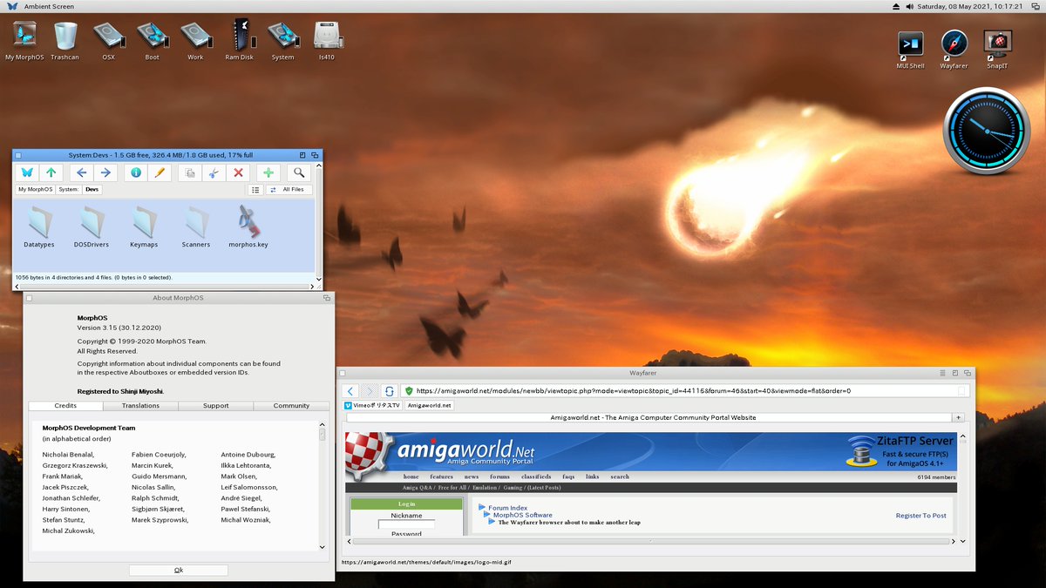Select the Boot drive icon

pyautogui.click(x=153, y=40)
